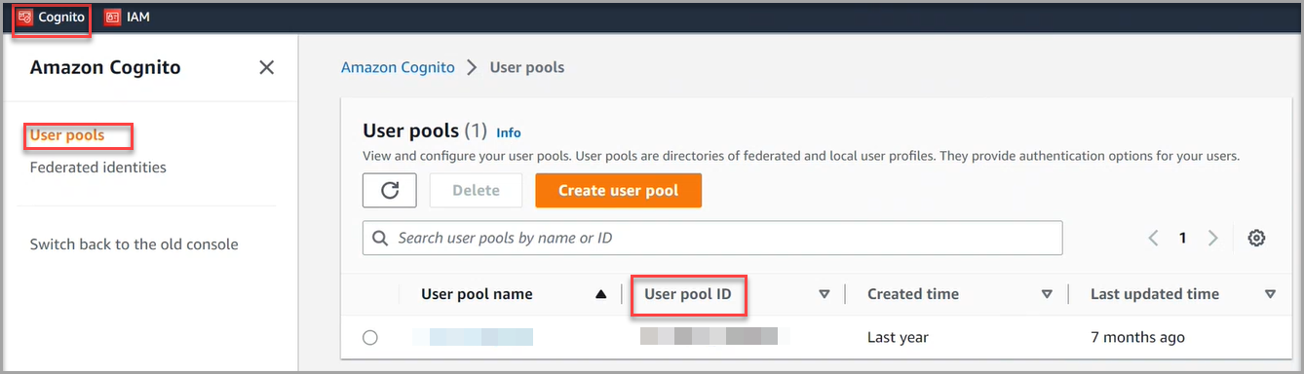Select page number 1
1304x374 pixels.
1183,238
